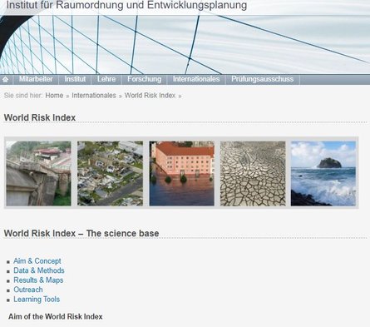
Task: Open the Data & Methods link
Action: point(39,270)
